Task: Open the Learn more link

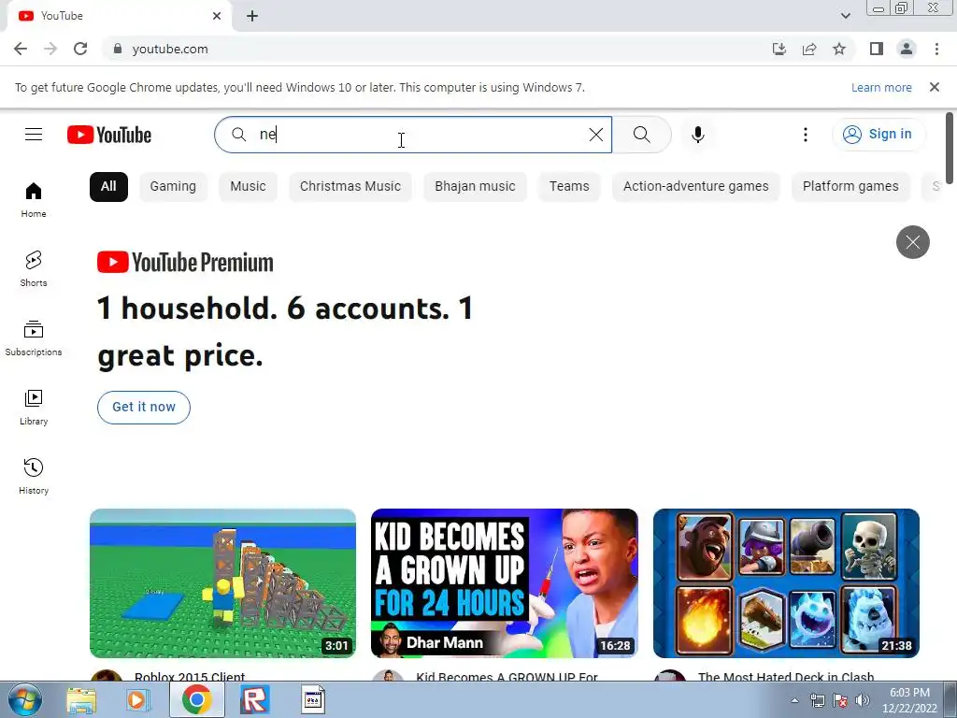Action: click(880, 87)
